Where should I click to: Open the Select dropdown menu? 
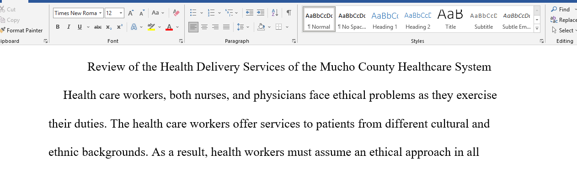click(x=563, y=31)
